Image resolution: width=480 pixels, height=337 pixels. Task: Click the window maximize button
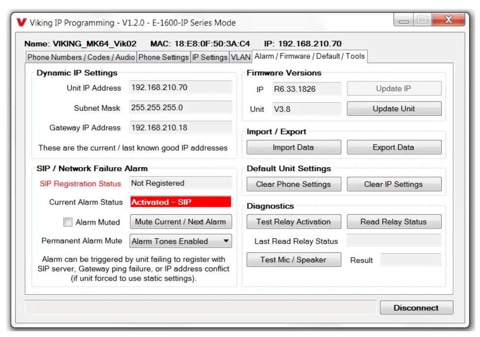(x=423, y=20)
